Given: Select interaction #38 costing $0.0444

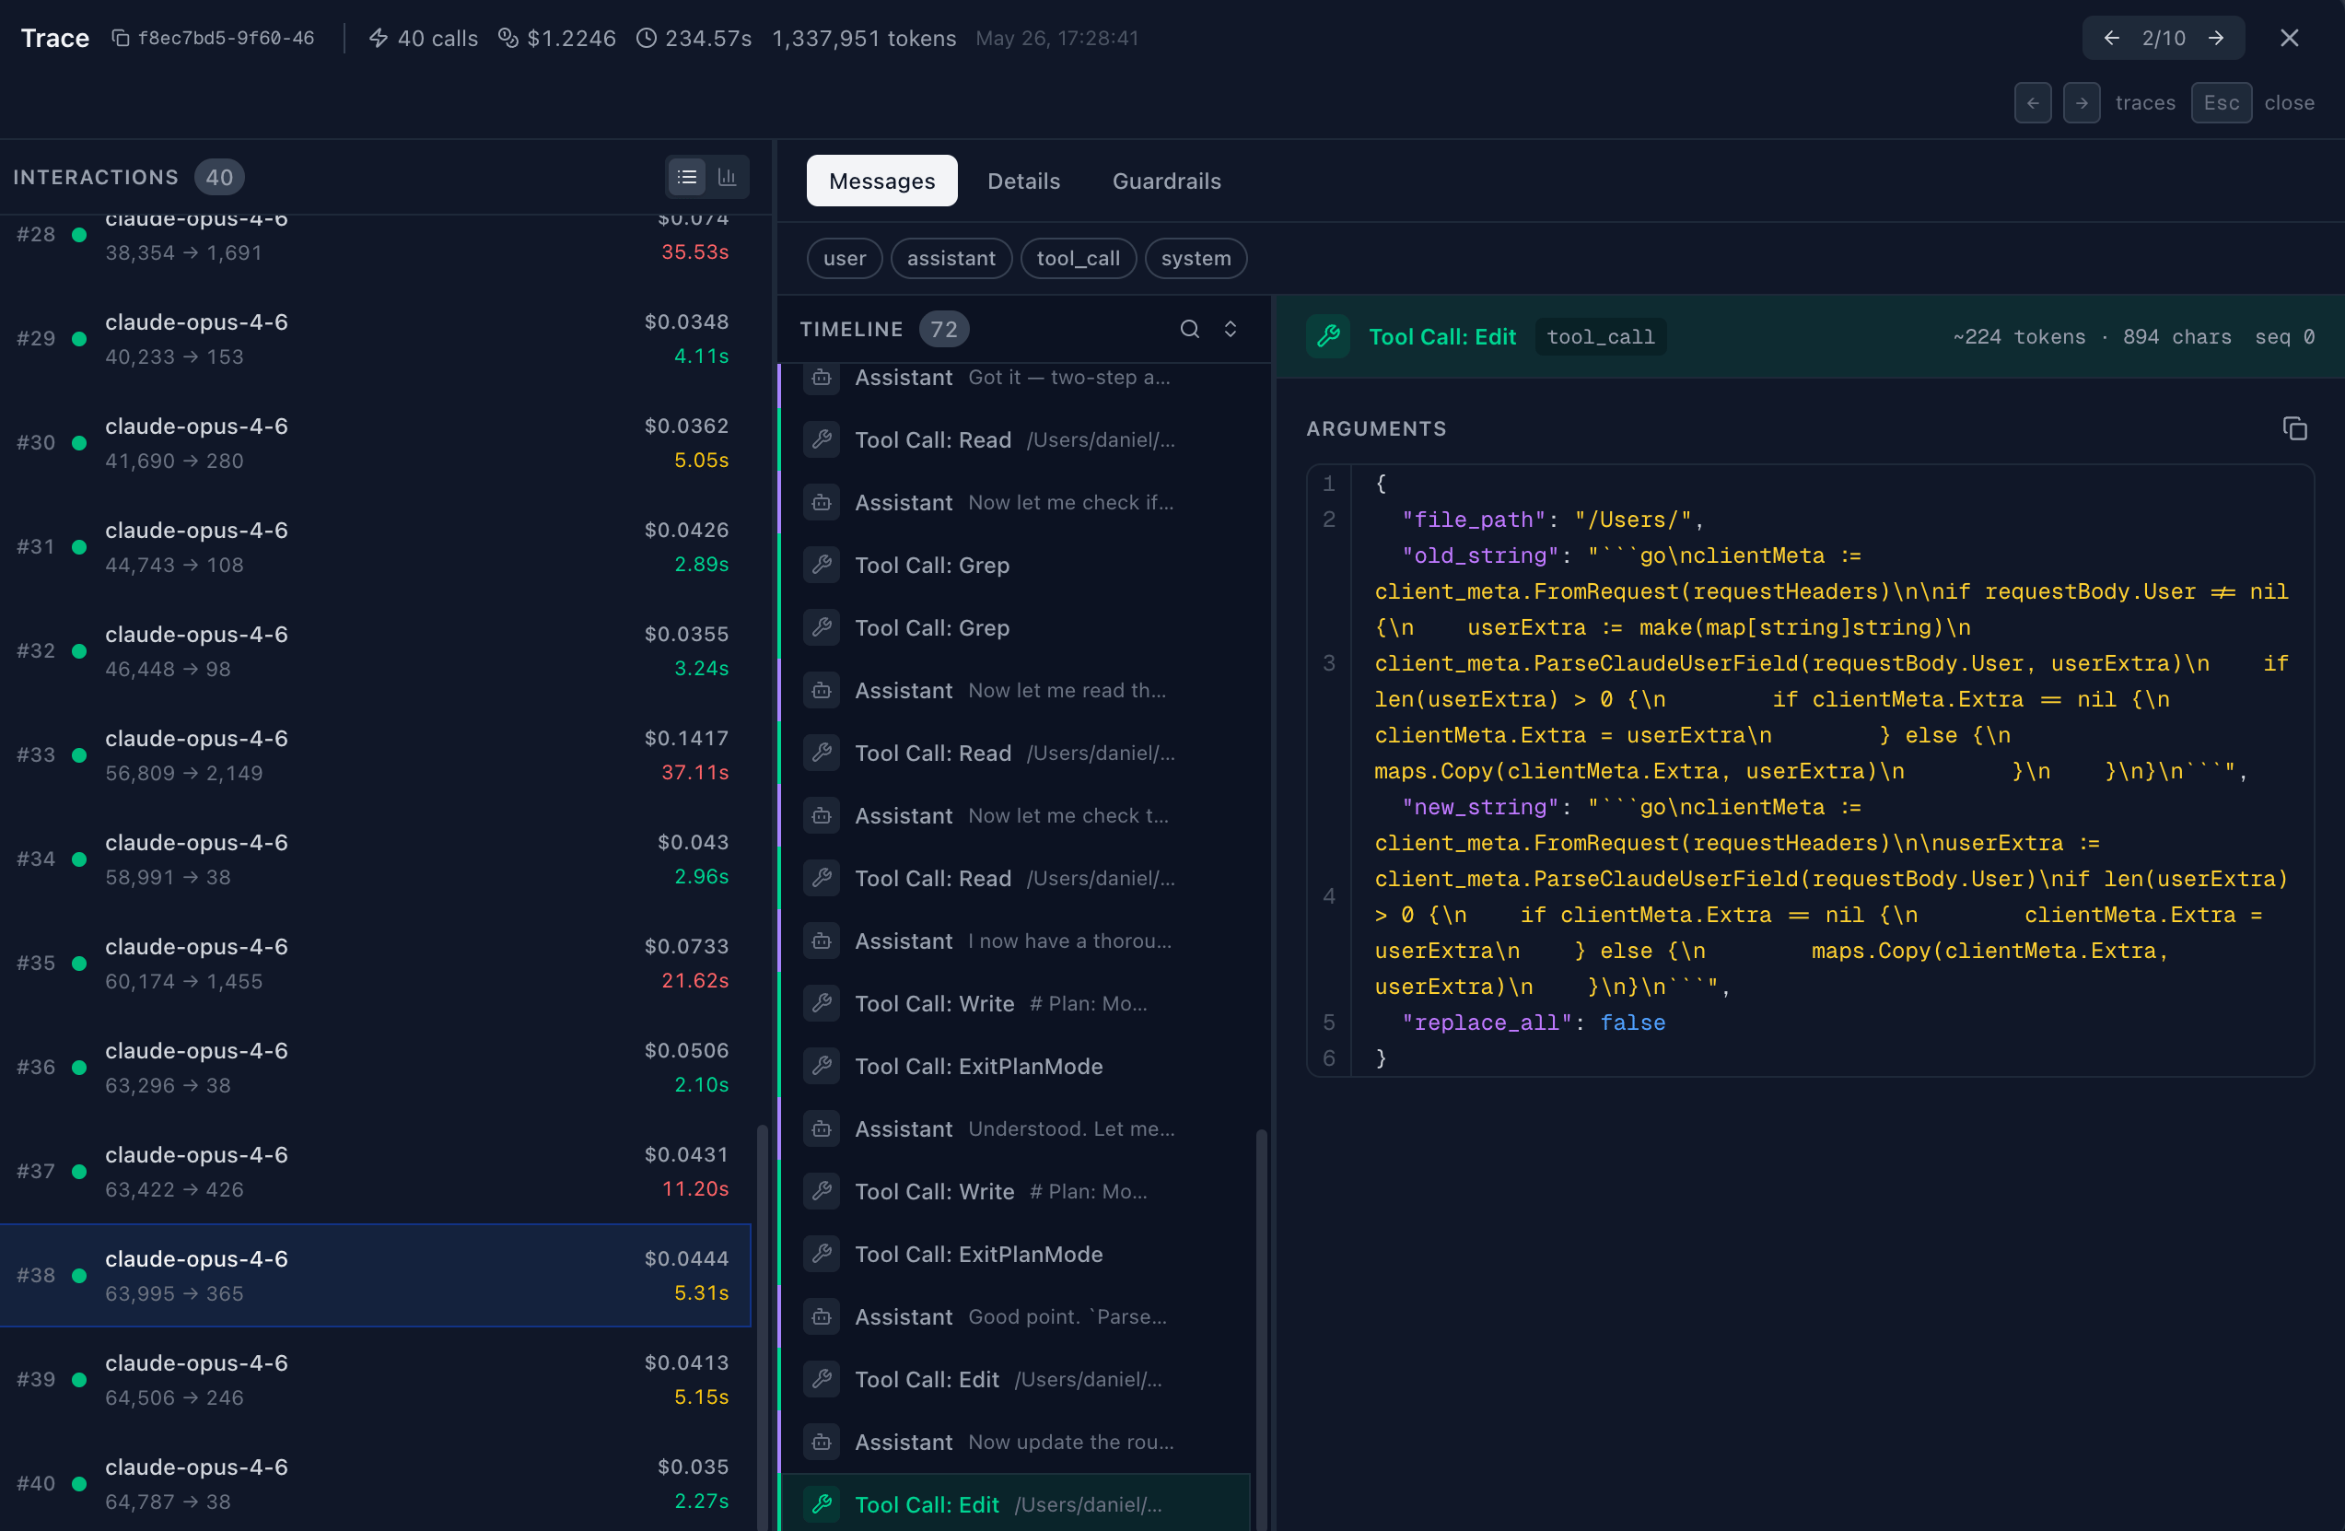Looking at the screenshot, I should [375, 1276].
